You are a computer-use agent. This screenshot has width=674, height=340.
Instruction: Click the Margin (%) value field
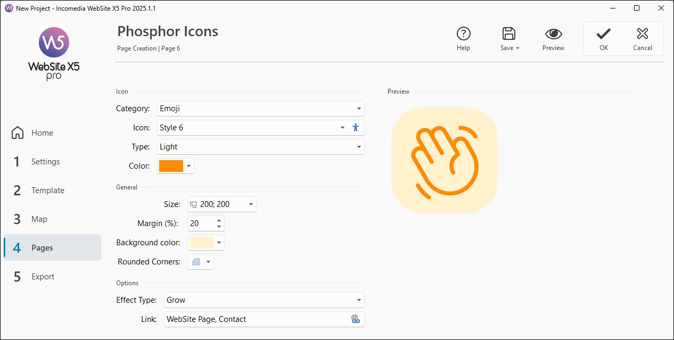click(x=201, y=223)
